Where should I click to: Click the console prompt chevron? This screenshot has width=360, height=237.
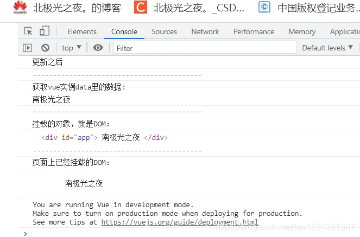coord(24,233)
